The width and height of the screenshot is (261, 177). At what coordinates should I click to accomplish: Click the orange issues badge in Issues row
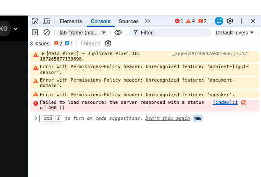[58, 44]
